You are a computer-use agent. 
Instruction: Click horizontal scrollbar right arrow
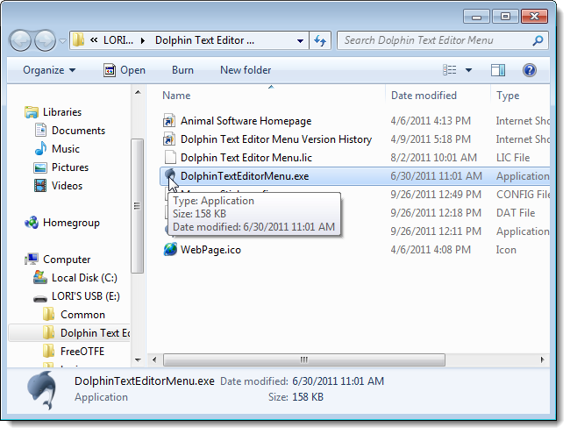point(542,359)
